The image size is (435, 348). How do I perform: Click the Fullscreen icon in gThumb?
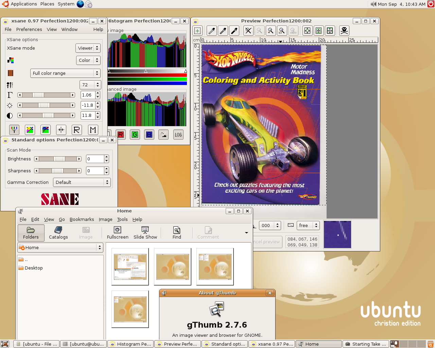click(x=118, y=233)
